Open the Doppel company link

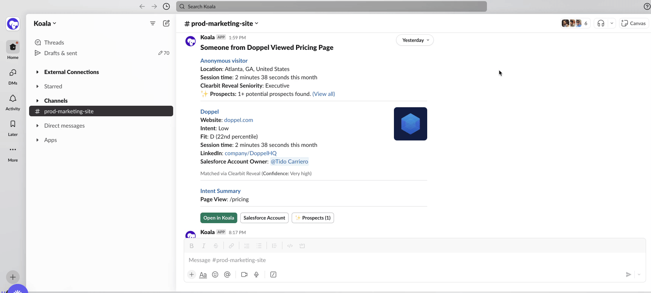(x=209, y=112)
